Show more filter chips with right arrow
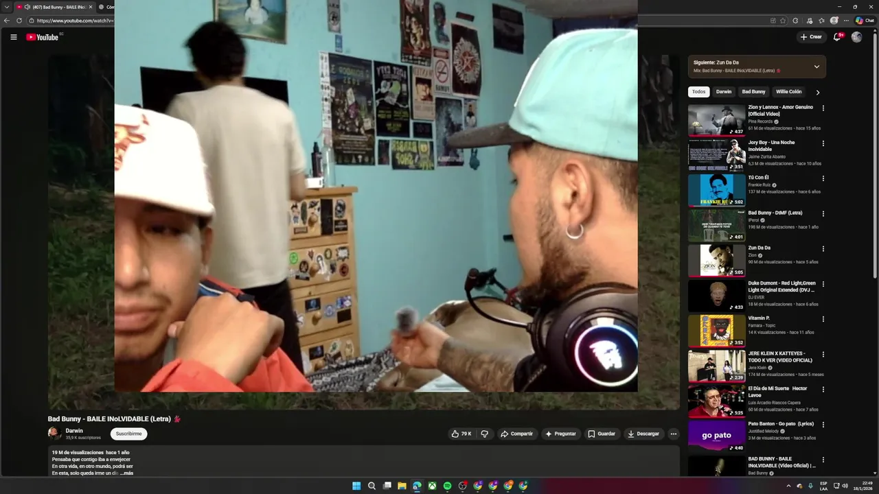The image size is (879, 494). point(817,92)
